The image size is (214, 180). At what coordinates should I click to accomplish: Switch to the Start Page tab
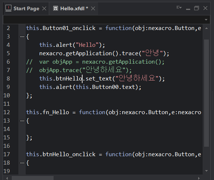point(26,8)
